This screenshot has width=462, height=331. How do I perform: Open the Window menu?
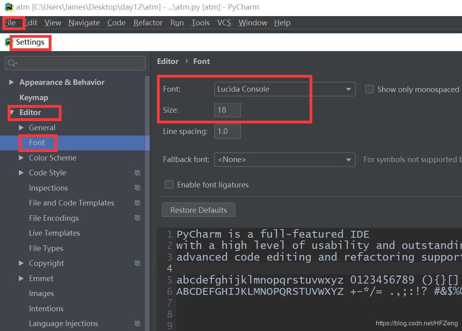point(253,23)
